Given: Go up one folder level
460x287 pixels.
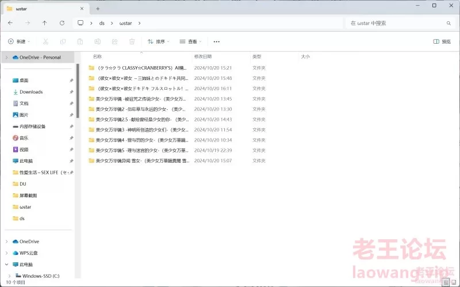Looking at the screenshot, I should click(45, 23).
